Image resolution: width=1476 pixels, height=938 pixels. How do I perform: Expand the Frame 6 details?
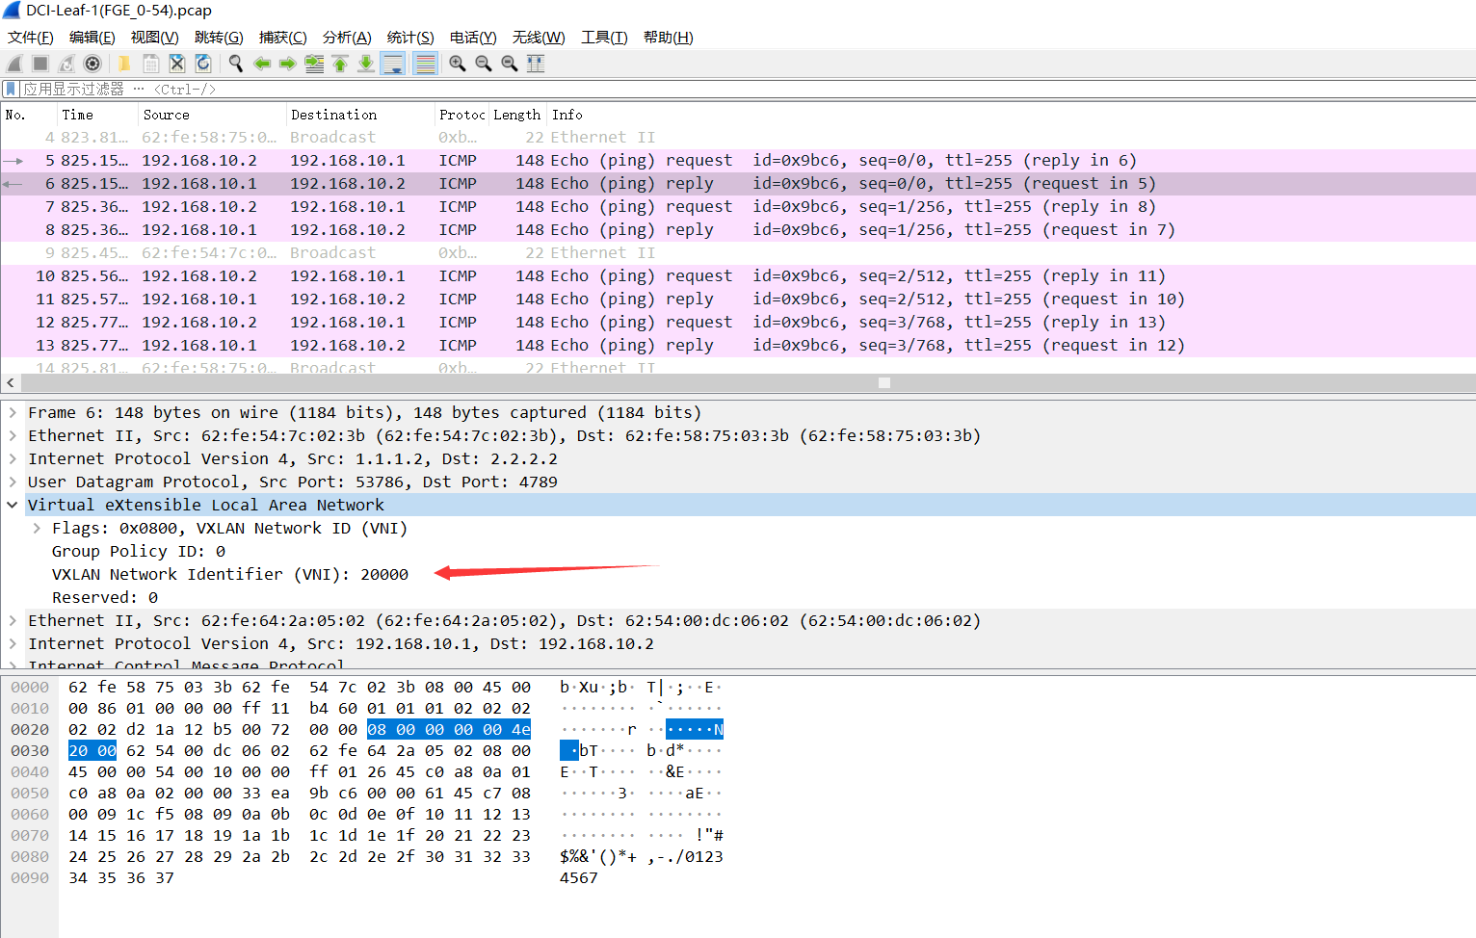[13, 412]
